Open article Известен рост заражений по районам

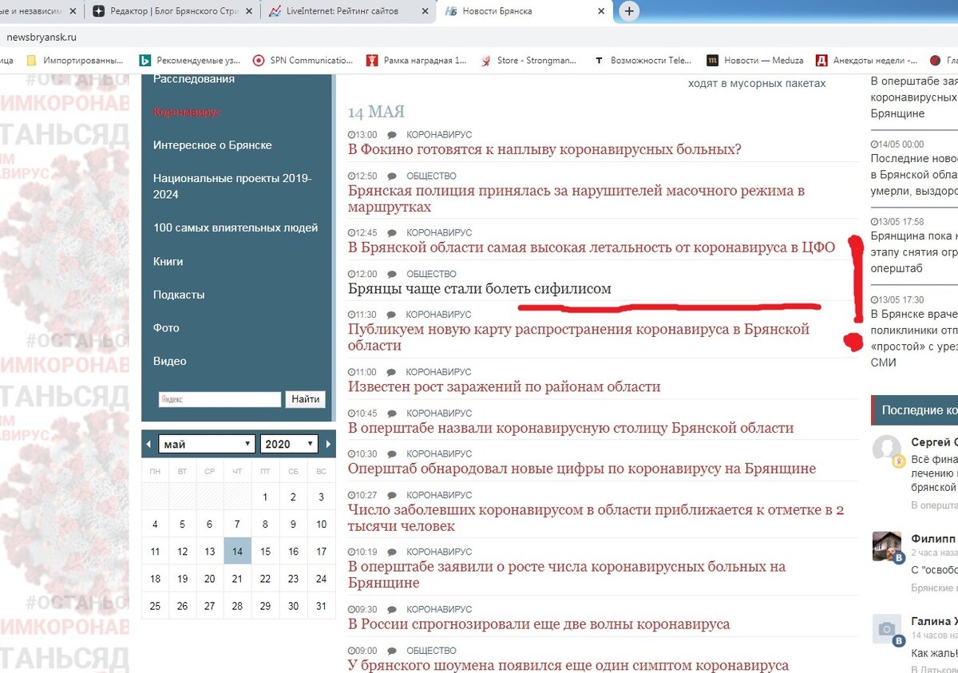point(505,386)
